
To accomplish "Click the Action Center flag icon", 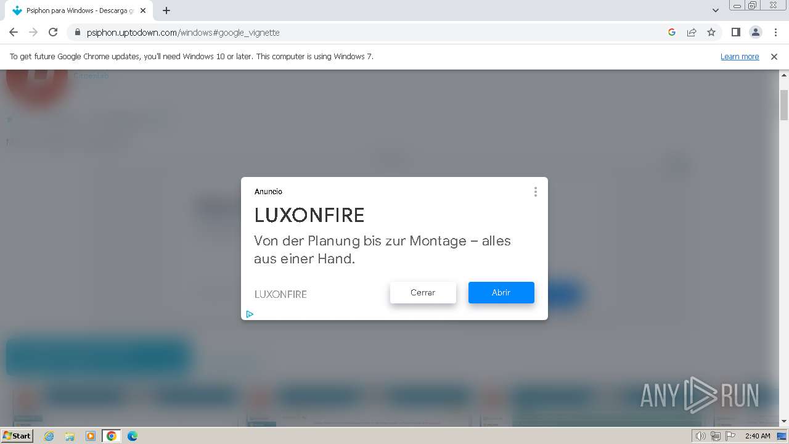I will click(x=730, y=436).
